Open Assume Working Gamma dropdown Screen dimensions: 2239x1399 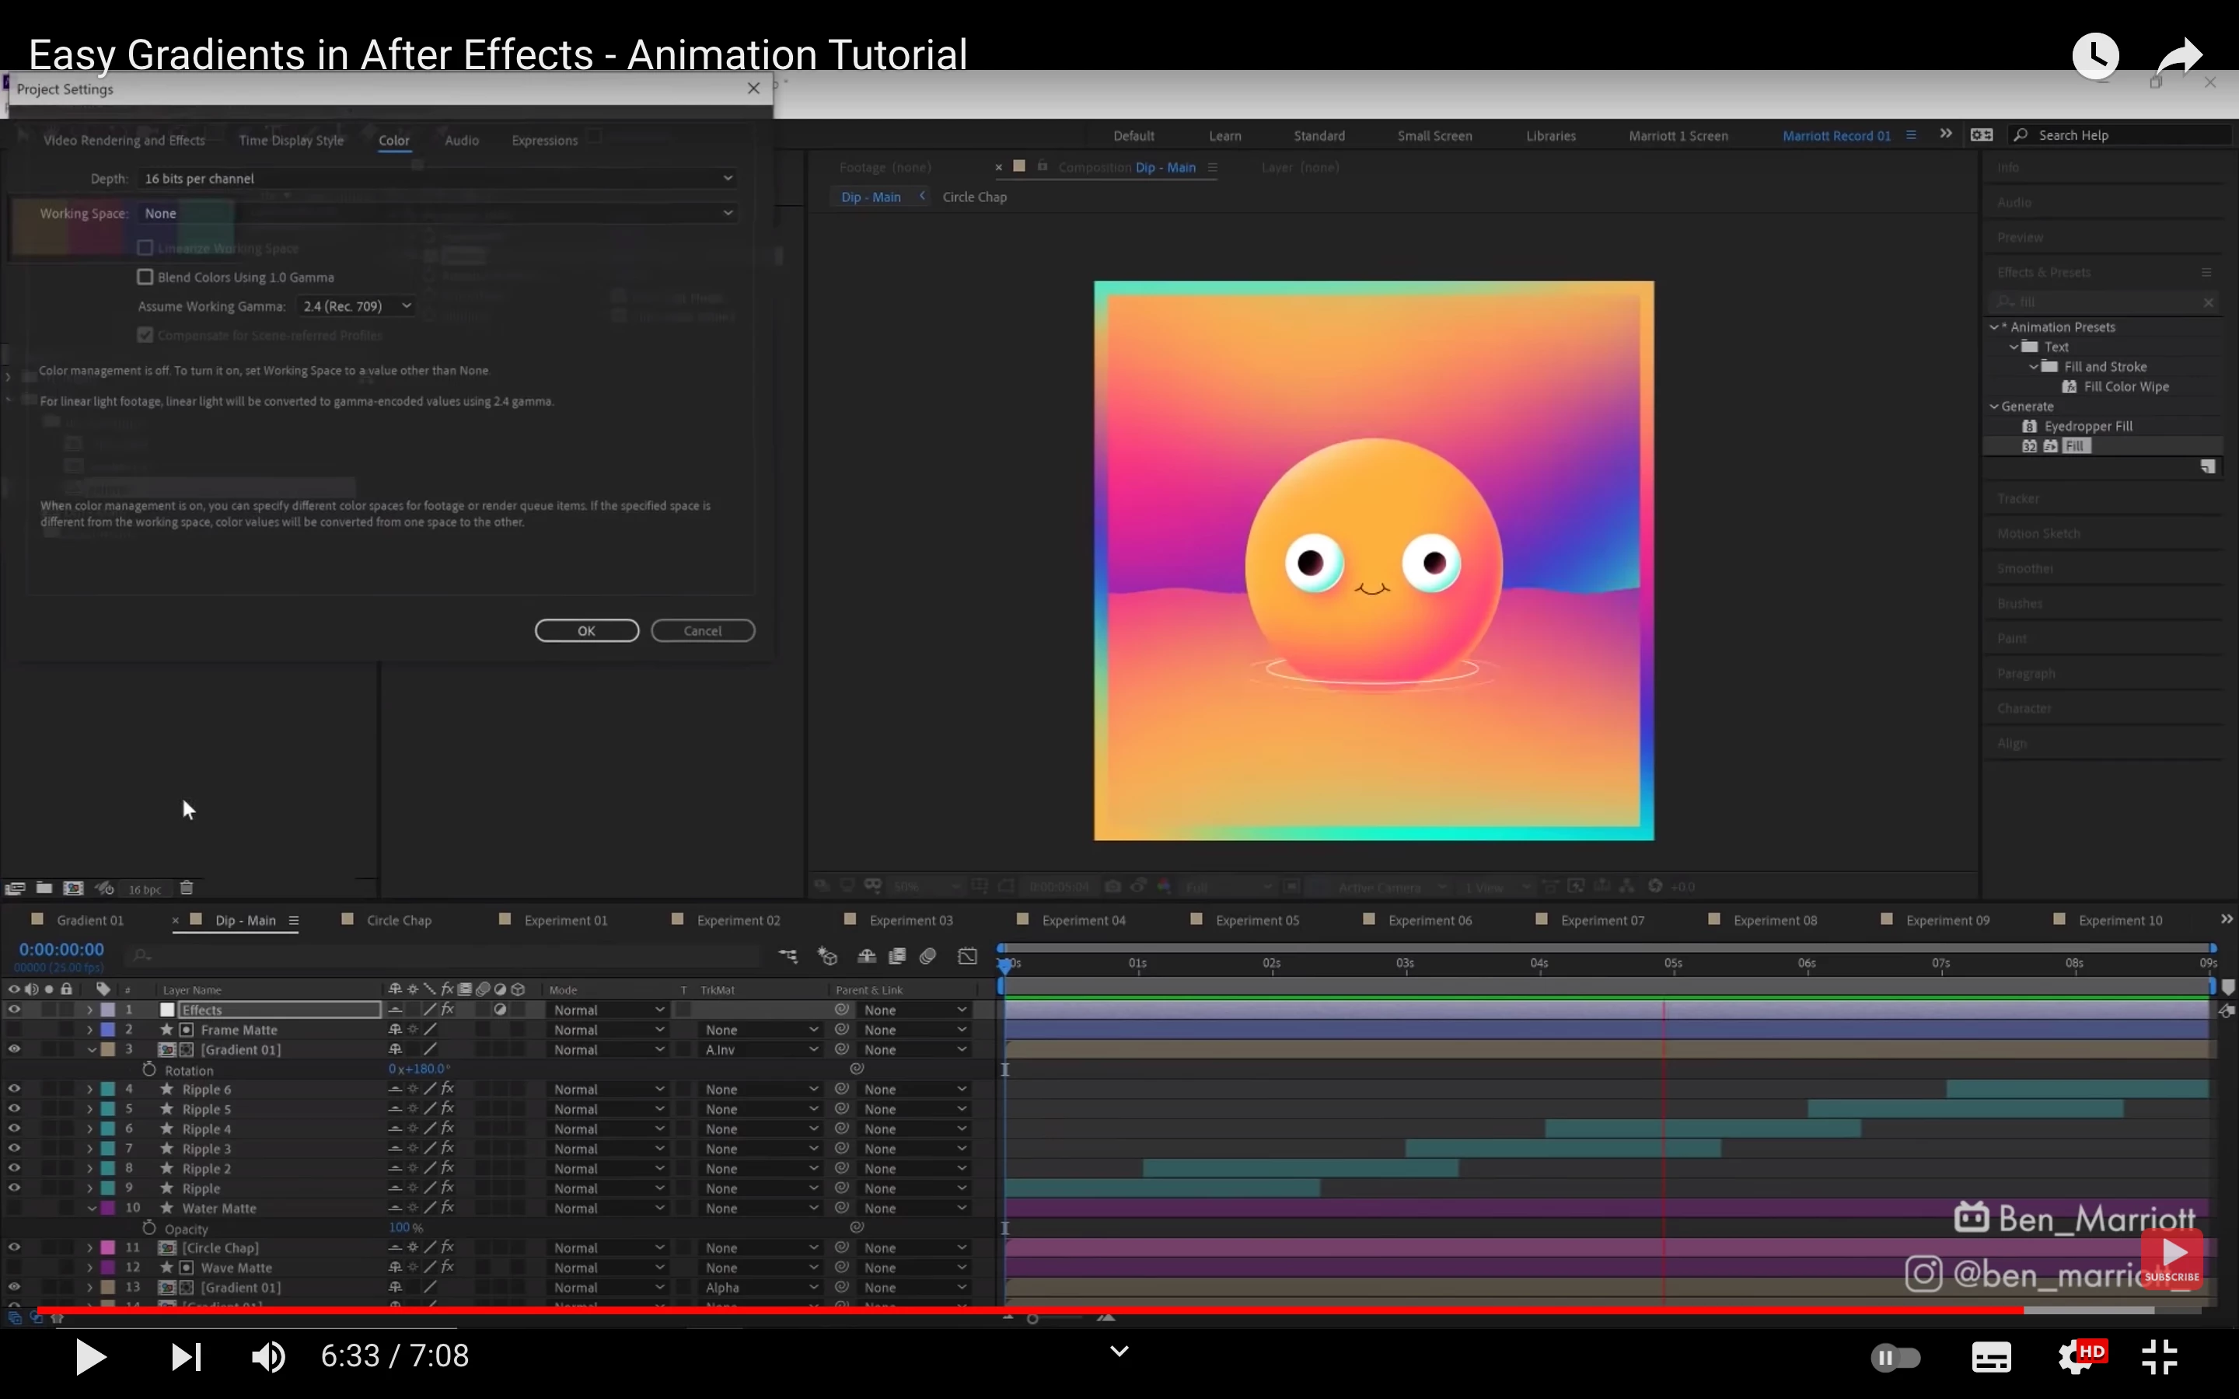pyautogui.click(x=356, y=306)
